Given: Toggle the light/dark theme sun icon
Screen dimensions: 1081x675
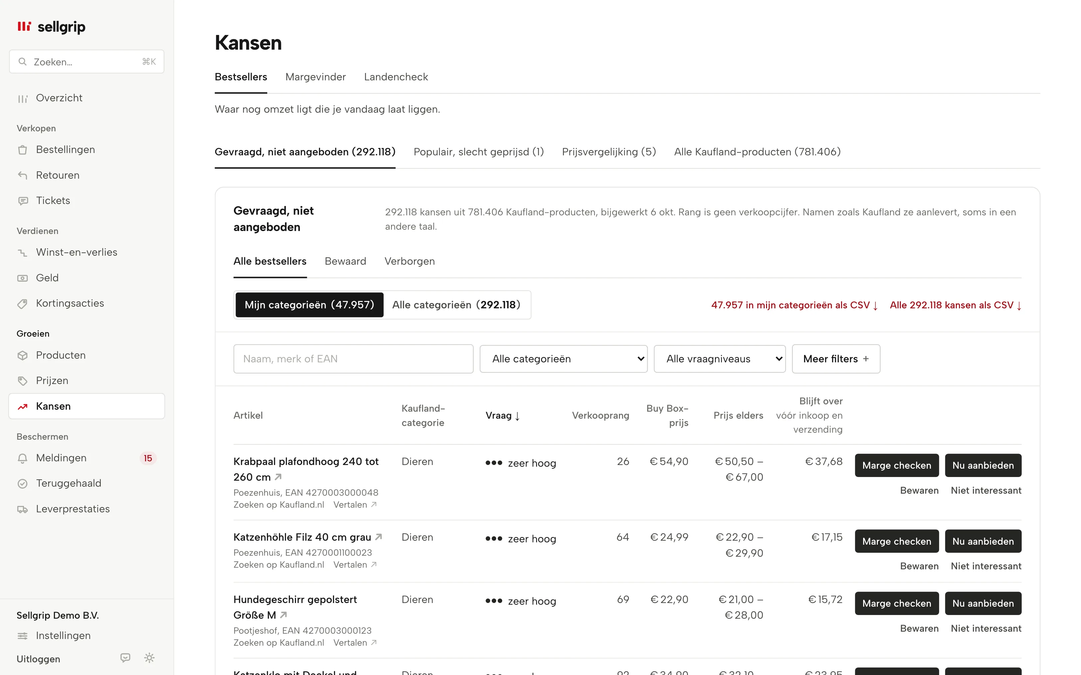Looking at the screenshot, I should click(x=150, y=658).
